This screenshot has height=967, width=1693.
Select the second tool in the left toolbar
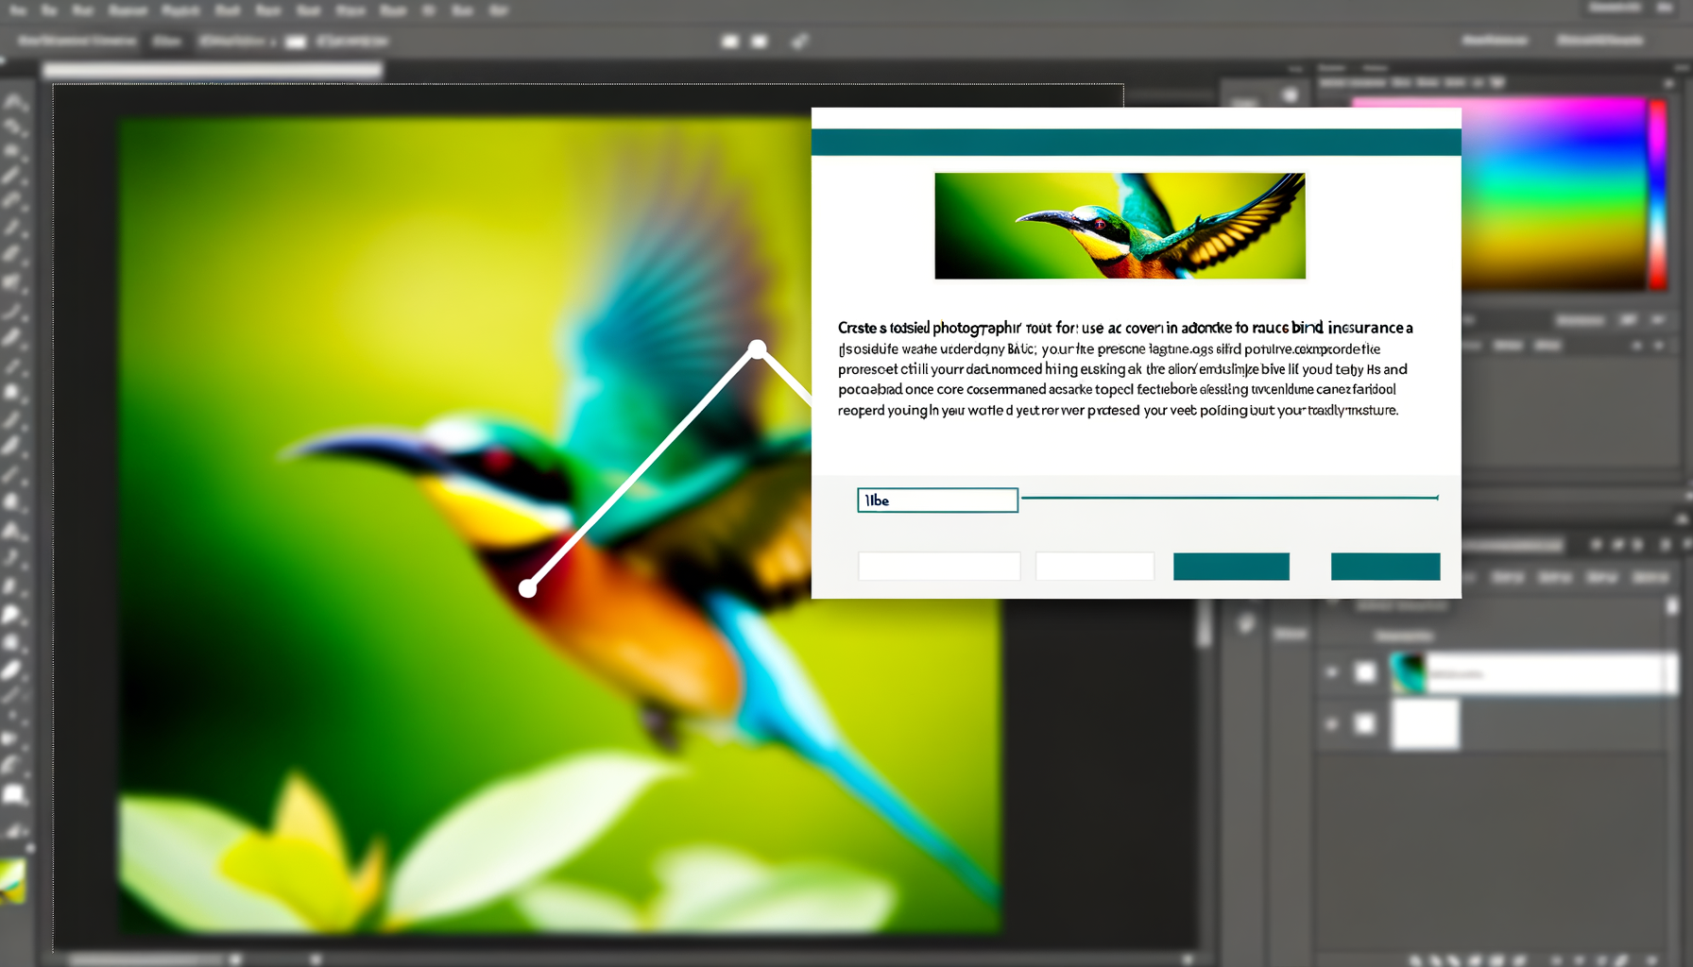15,127
